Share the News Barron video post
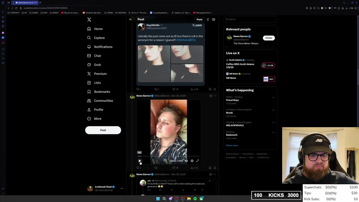The width and height of the screenshot is (359, 202). pos(215,168)
